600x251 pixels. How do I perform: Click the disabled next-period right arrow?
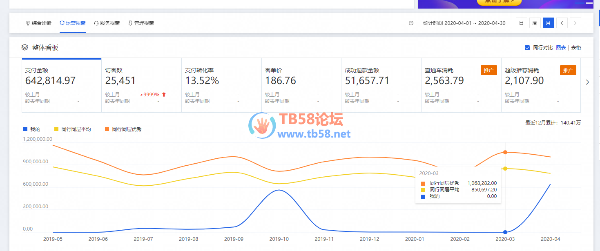(575, 23)
